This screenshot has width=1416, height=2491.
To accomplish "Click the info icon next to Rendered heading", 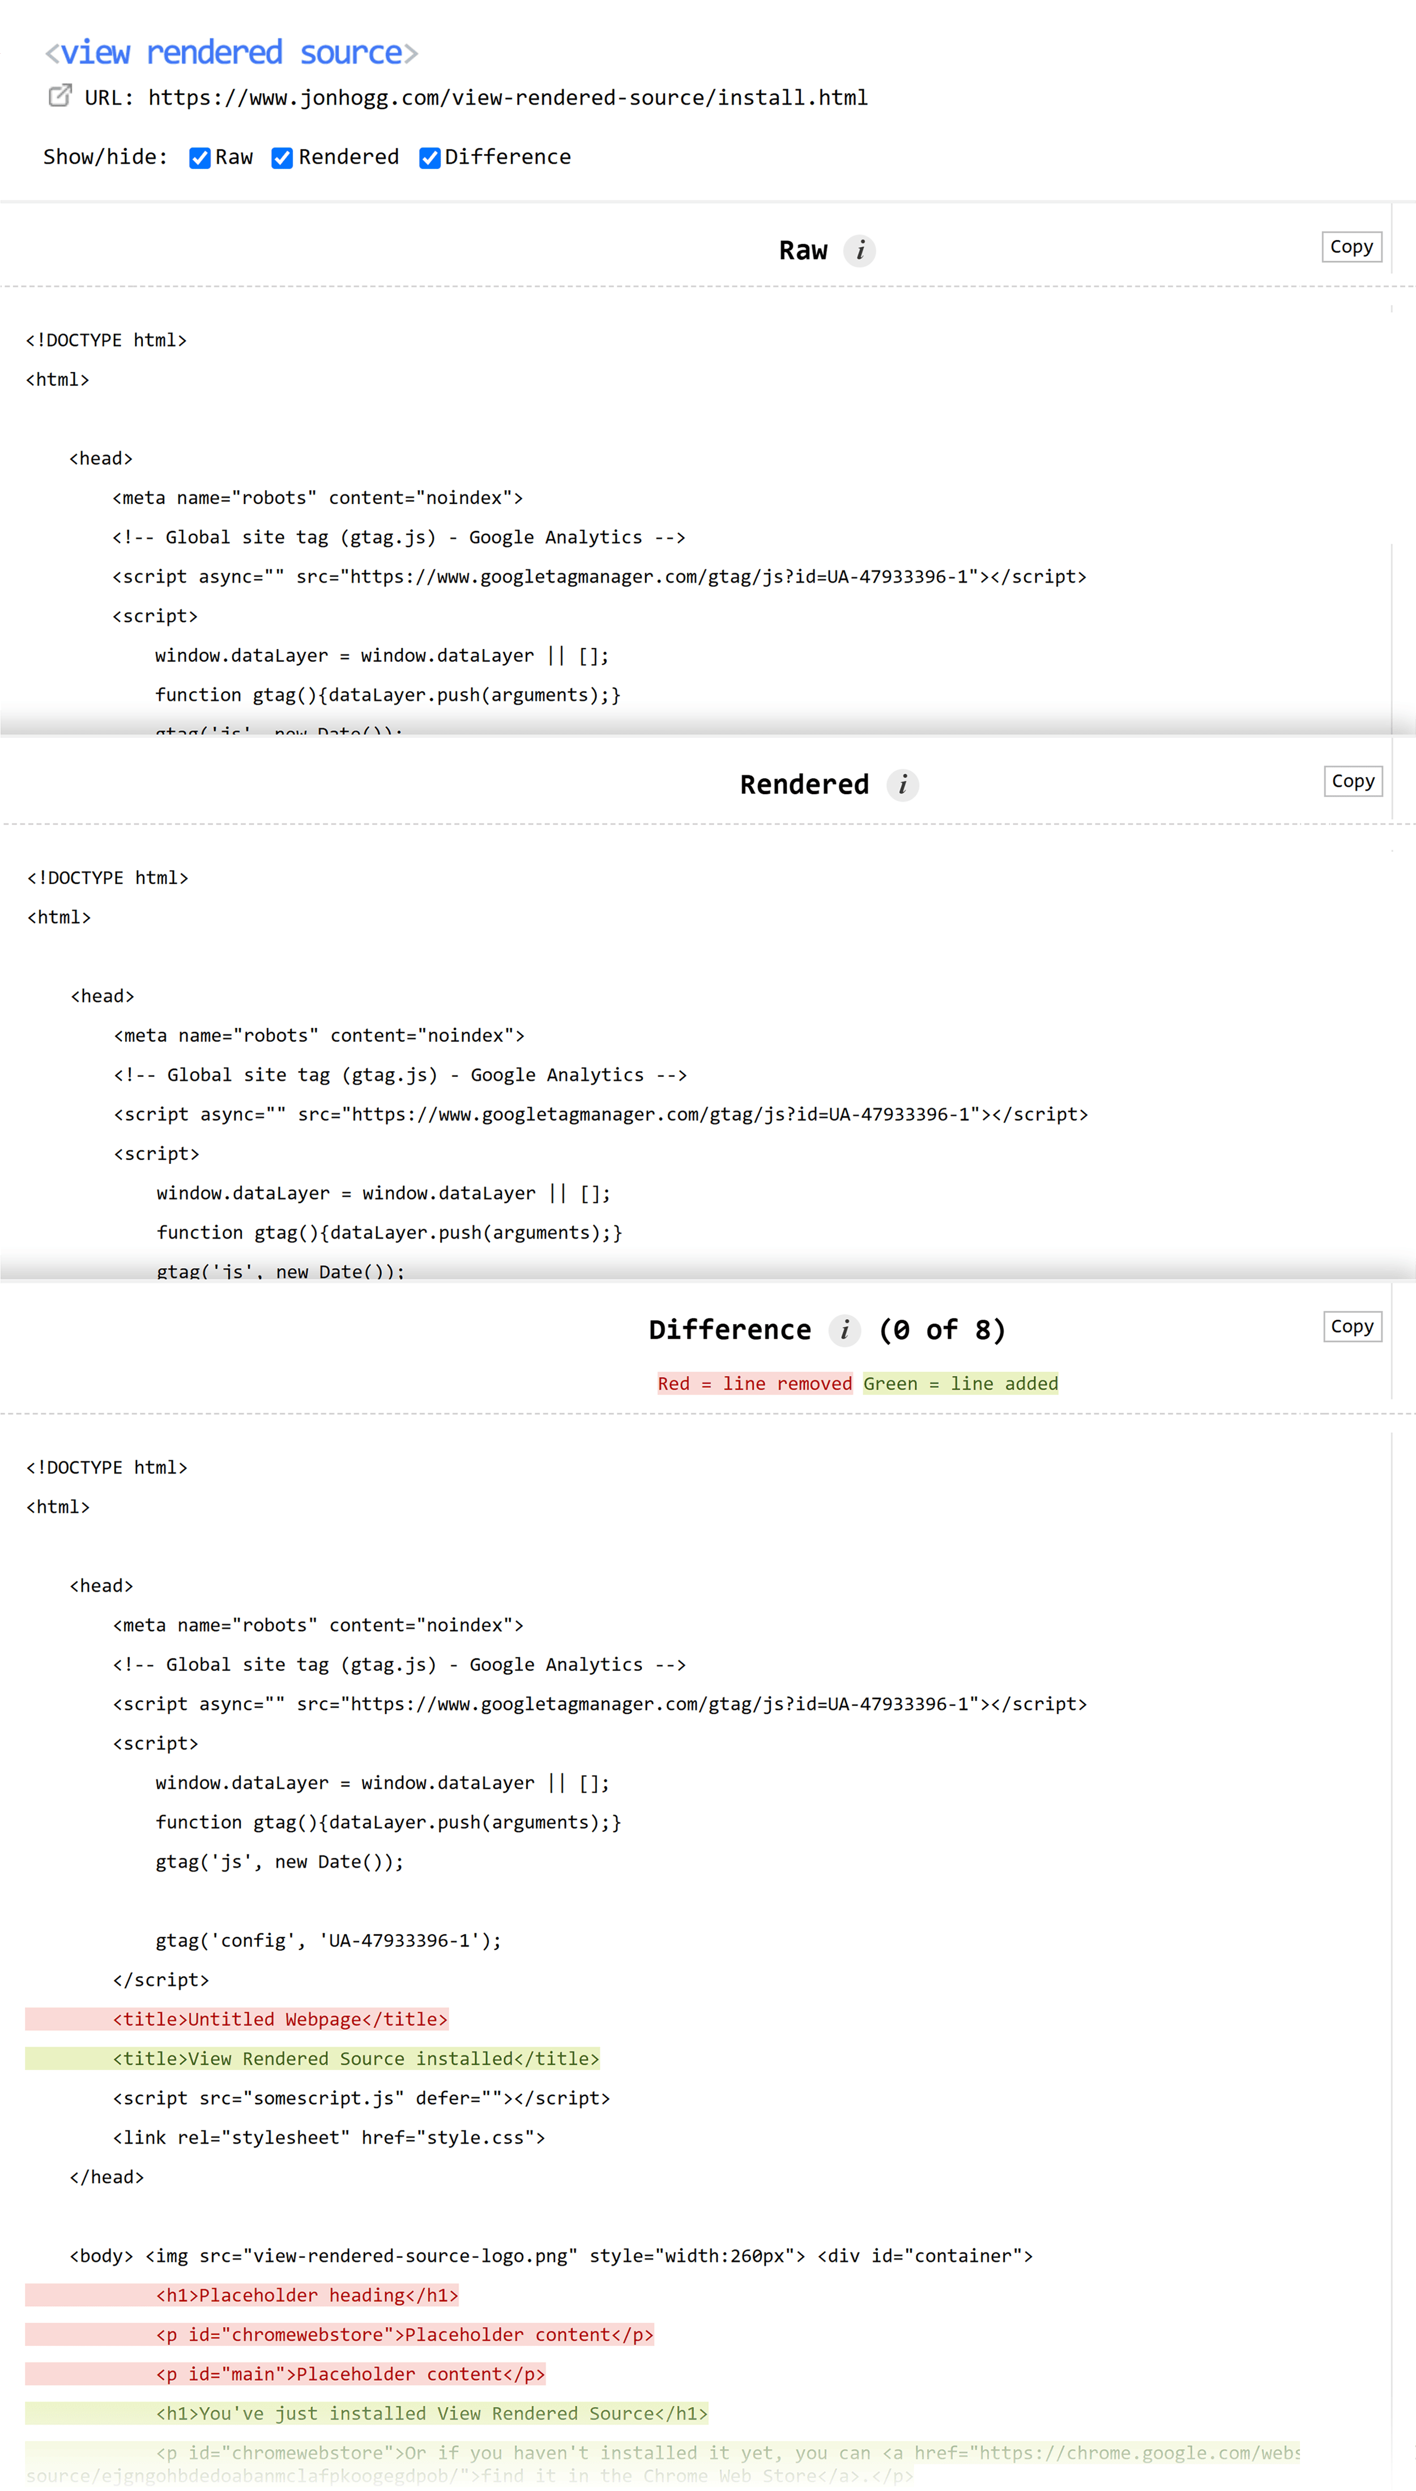I will [x=902, y=784].
